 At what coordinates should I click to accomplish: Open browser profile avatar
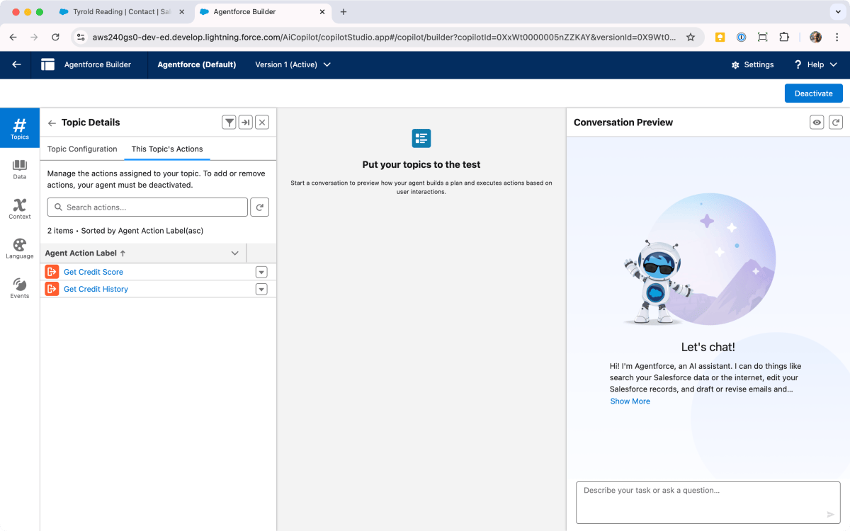coord(815,37)
